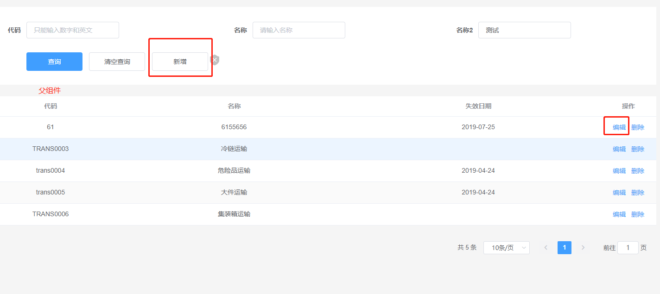Click the code cell TRANS0006
The width and height of the screenshot is (660, 294).
coord(51,214)
